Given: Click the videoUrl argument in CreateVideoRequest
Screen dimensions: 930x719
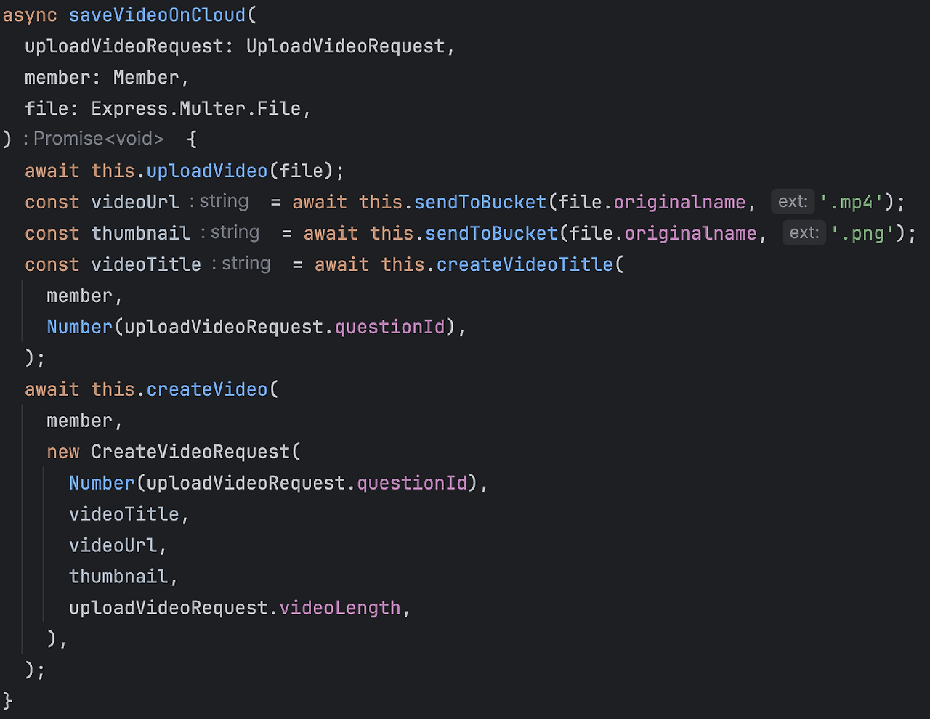Looking at the screenshot, I should (x=113, y=546).
